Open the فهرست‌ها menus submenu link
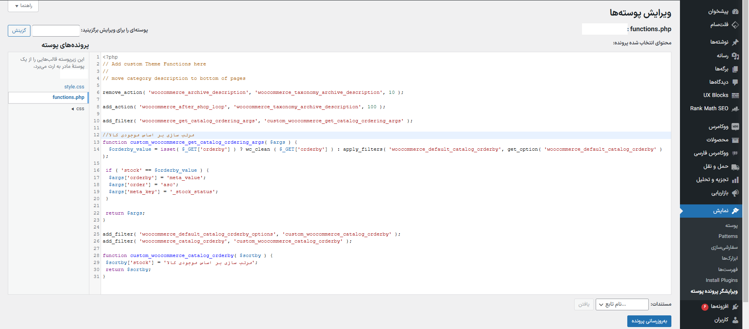 pyautogui.click(x=728, y=269)
